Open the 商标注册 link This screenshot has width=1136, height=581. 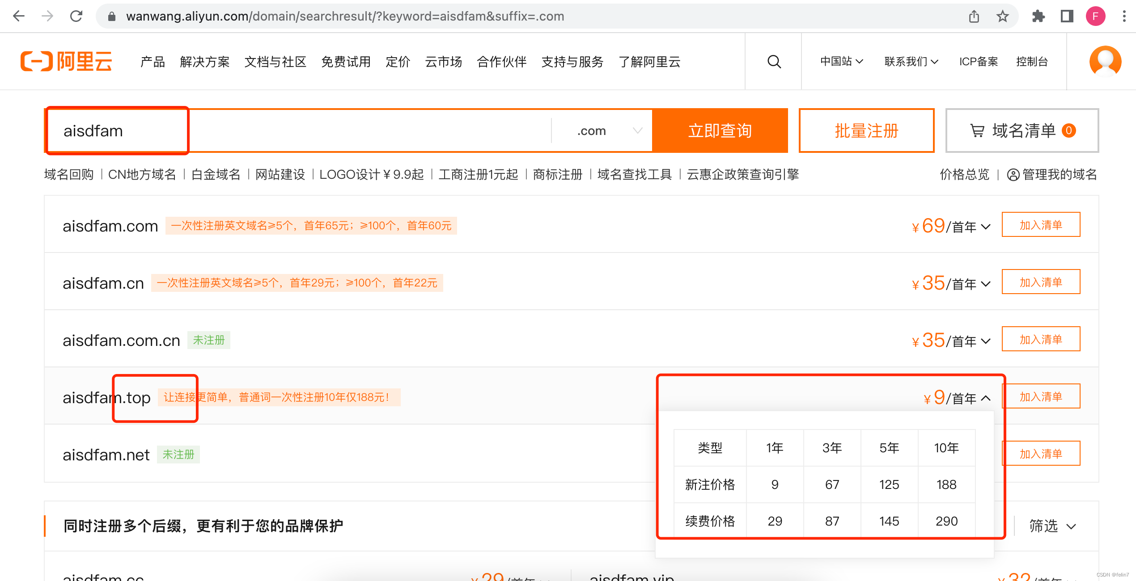pyautogui.click(x=557, y=174)
